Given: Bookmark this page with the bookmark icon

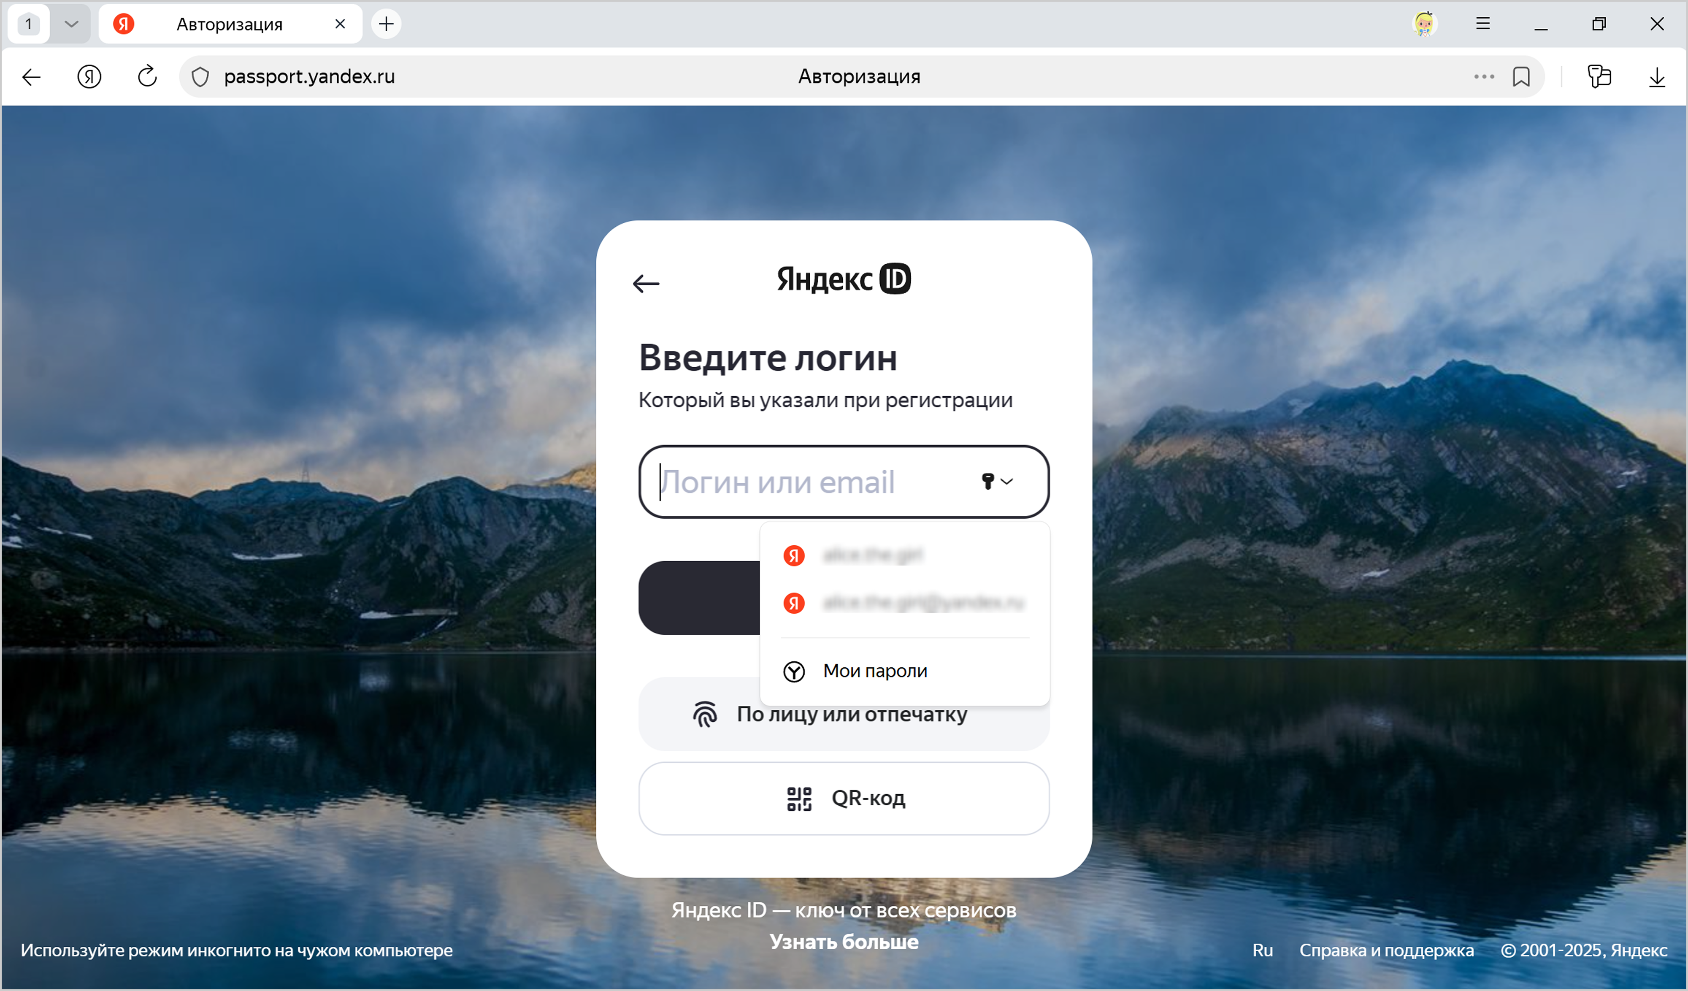Looking at the screenshot, I should point(1521,76).
